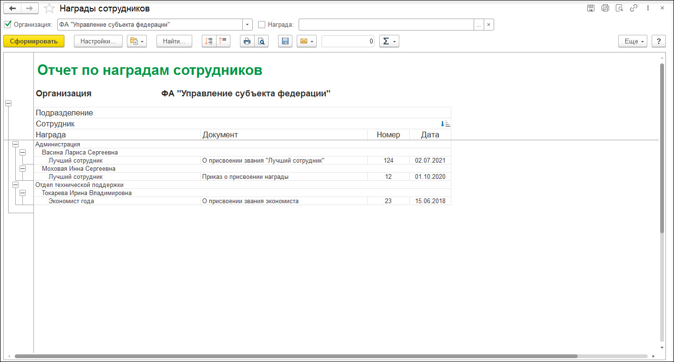Click the Номер column header
Viewport: 674px width, 362px height.
pos(388,134)
